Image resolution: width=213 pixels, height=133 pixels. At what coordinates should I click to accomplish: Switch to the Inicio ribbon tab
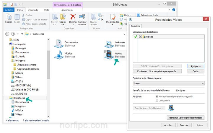[x=20, y=10]
